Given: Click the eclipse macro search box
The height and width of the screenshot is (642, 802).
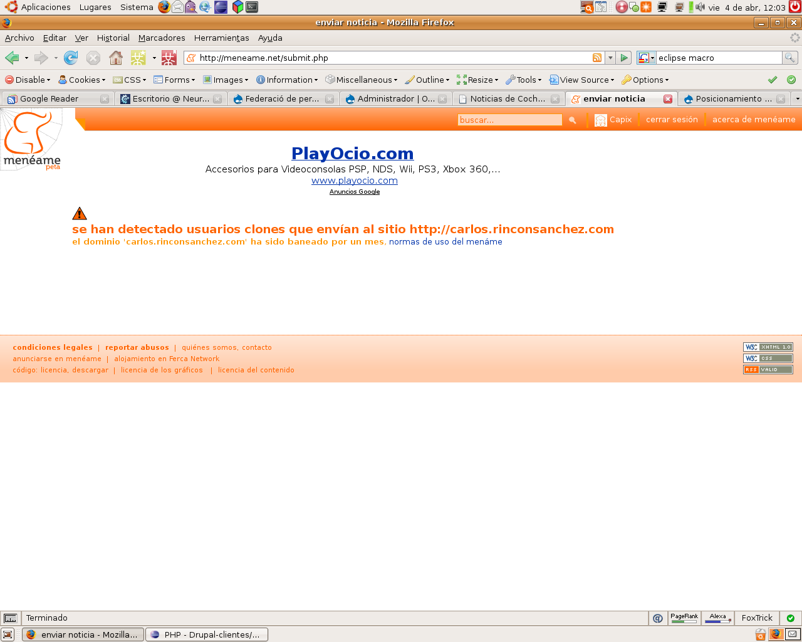Looking at the screenshot, I should point(719,58).
